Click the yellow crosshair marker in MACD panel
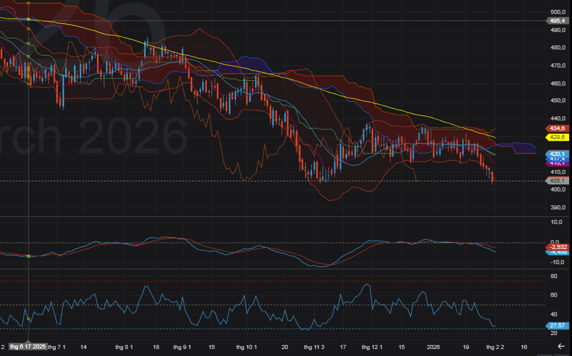572x356 pixels. tap(28, 256)
